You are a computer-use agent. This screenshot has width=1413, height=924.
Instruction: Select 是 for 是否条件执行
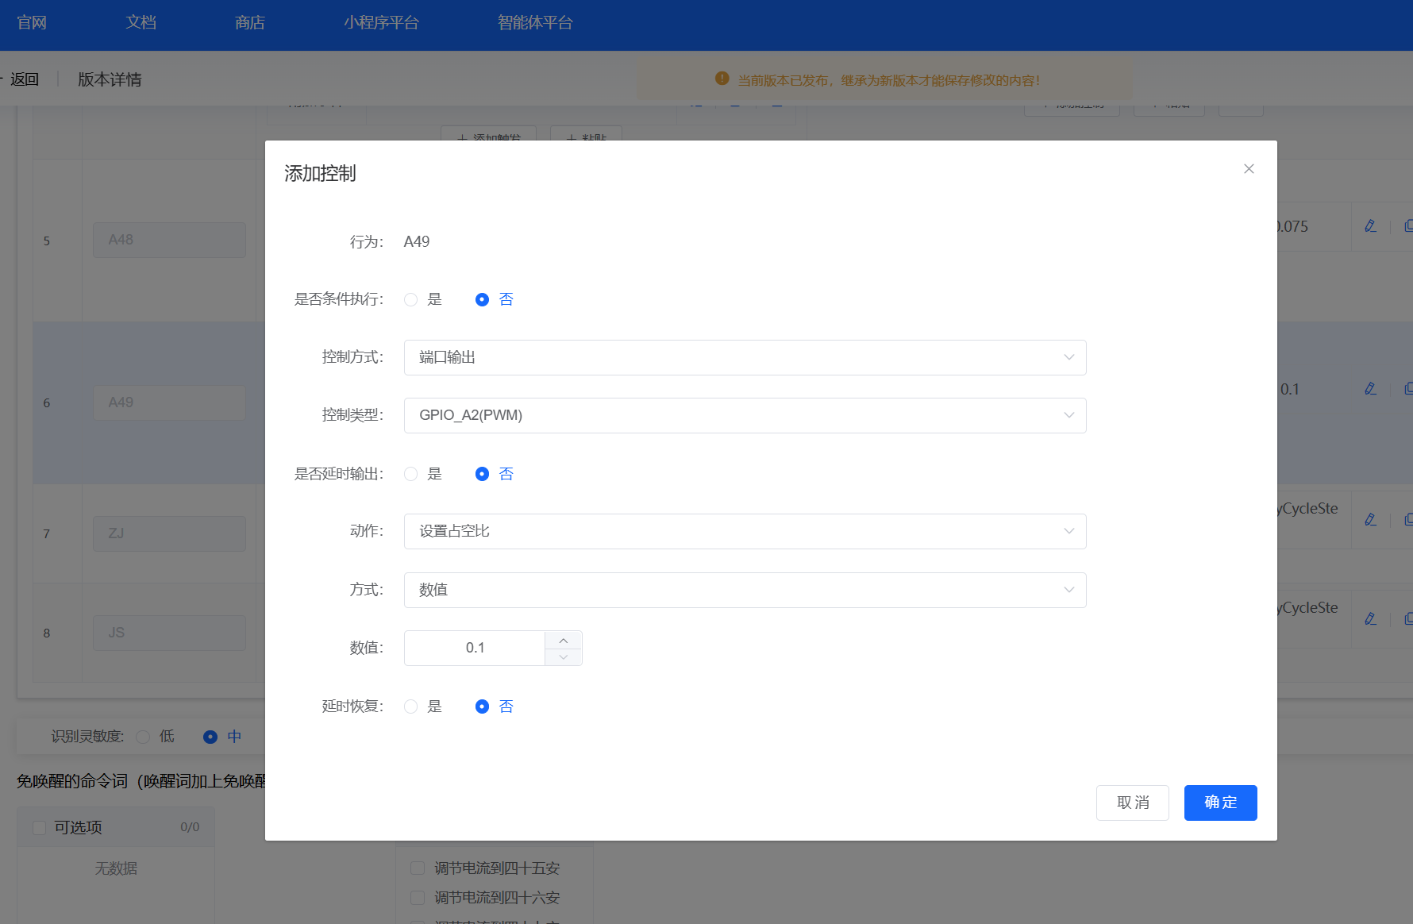click(x=410, y=299)
